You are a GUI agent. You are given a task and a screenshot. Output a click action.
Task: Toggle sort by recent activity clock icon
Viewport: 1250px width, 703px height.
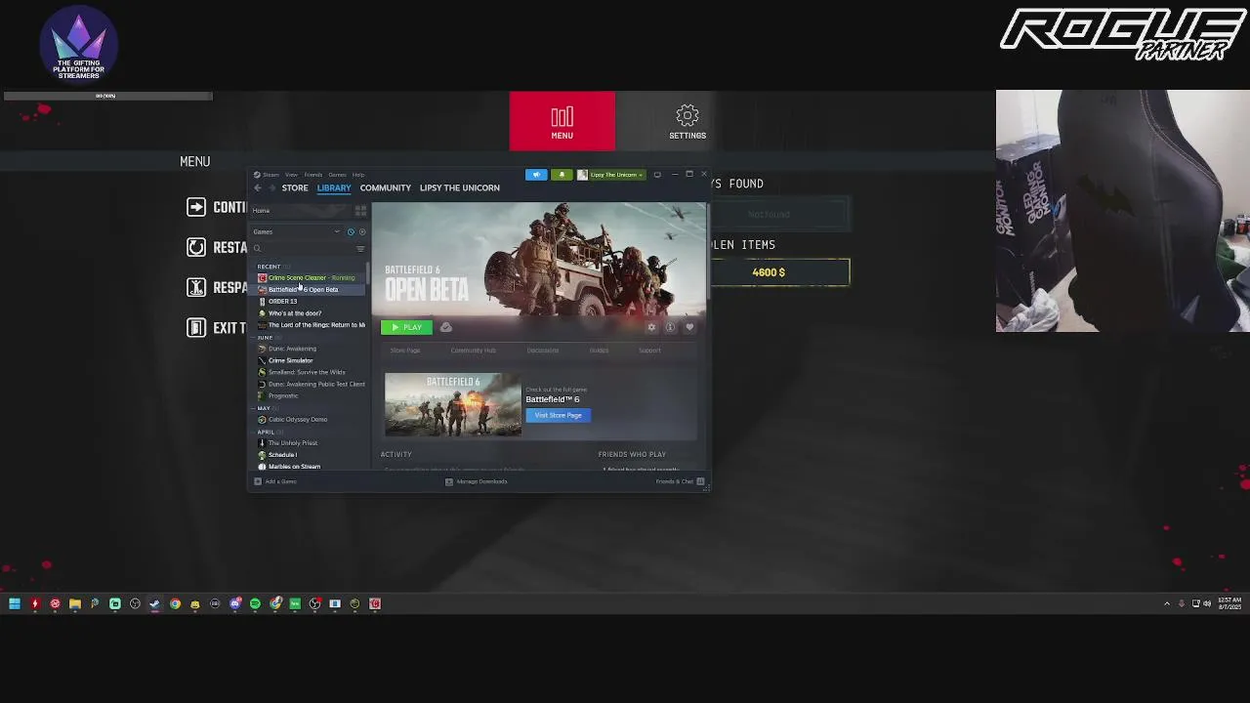click(x=351, y=231)
